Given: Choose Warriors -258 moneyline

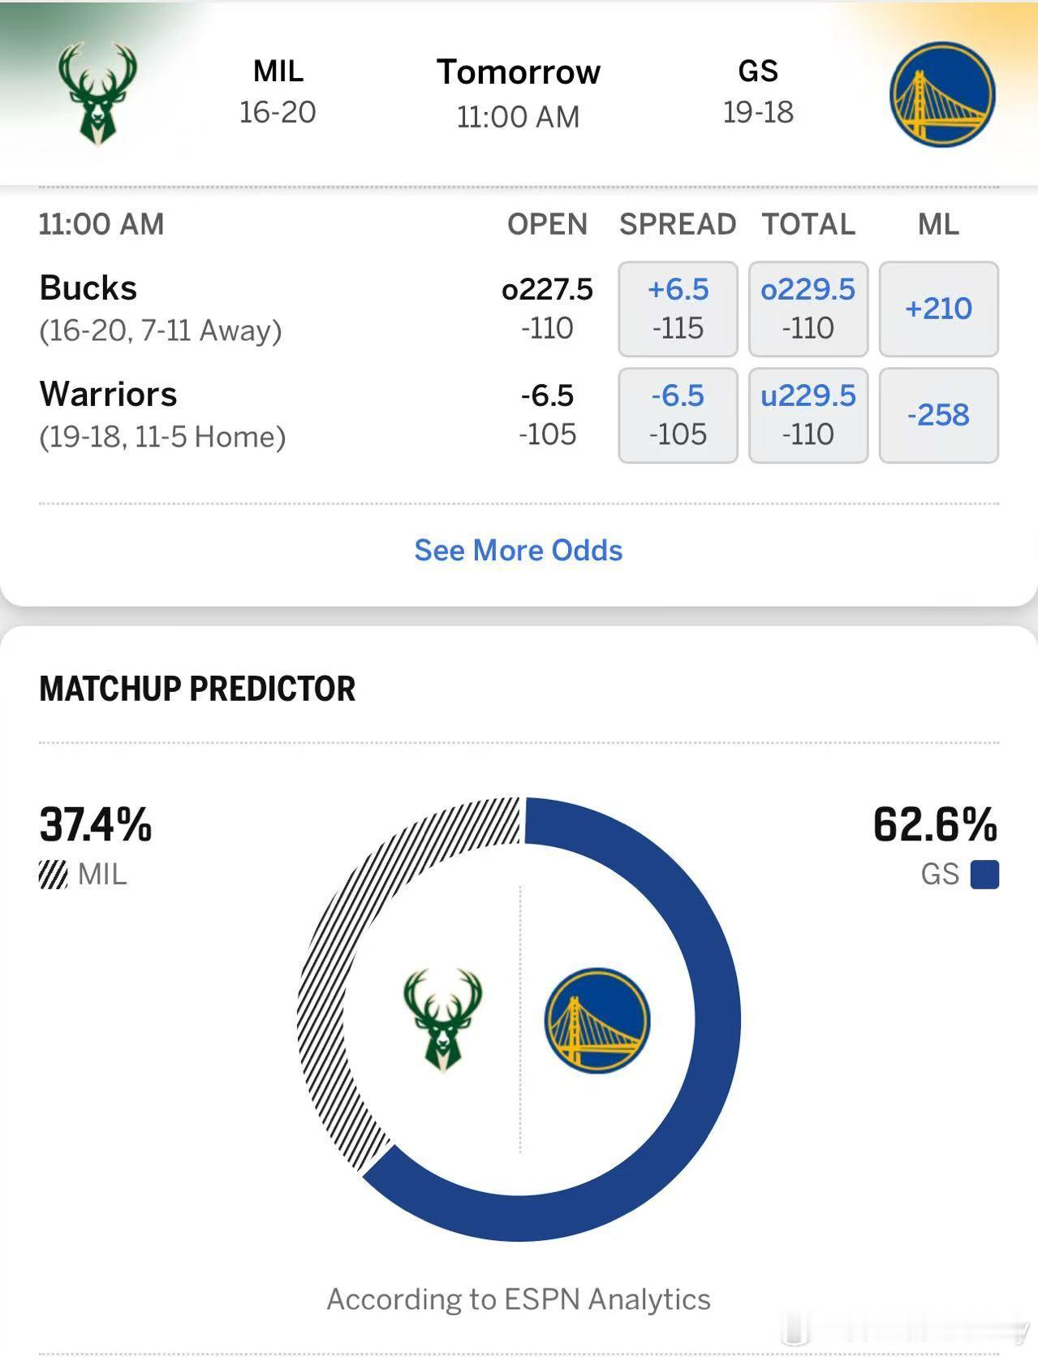Looking at the screenshot, I should pyautogui.click(x=938, y=415).
